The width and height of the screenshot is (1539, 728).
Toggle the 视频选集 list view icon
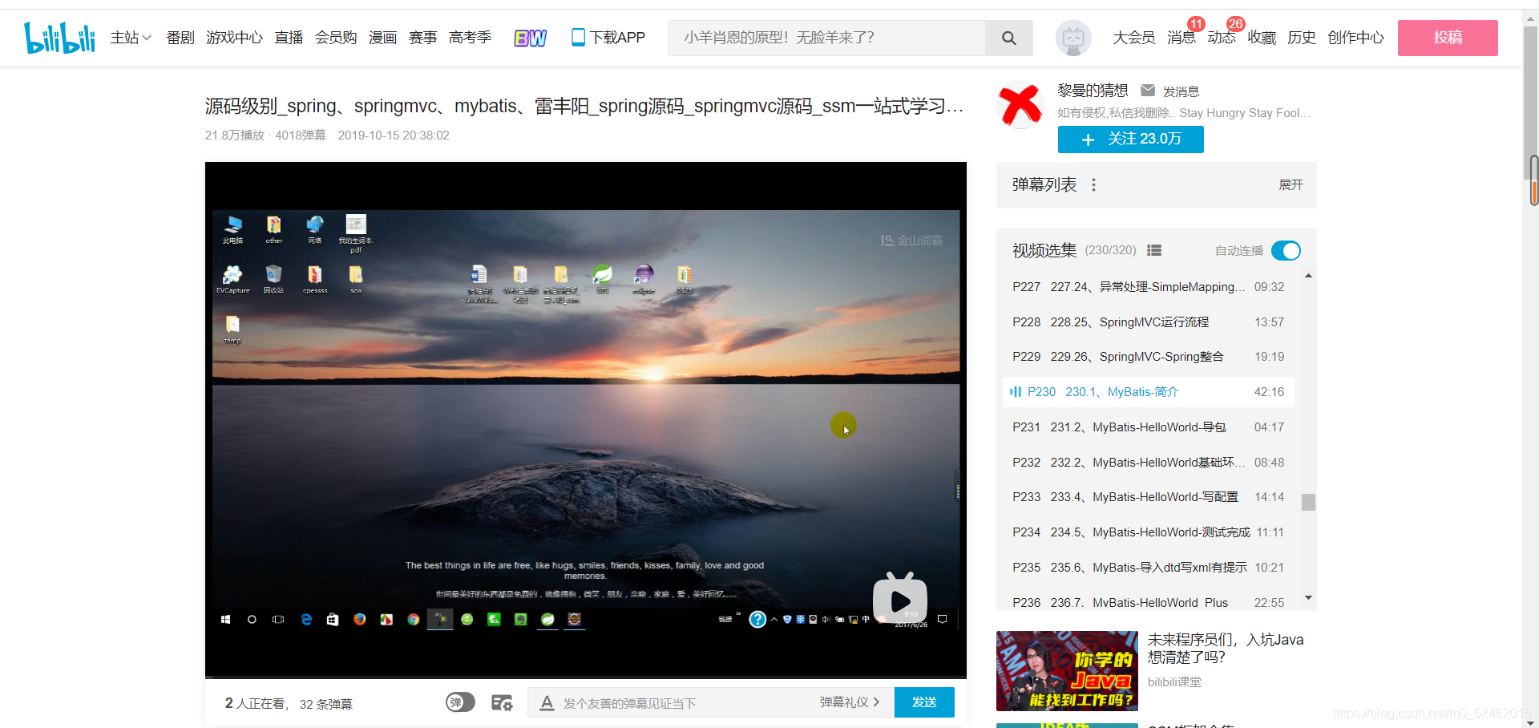[x=1154, y=250]
